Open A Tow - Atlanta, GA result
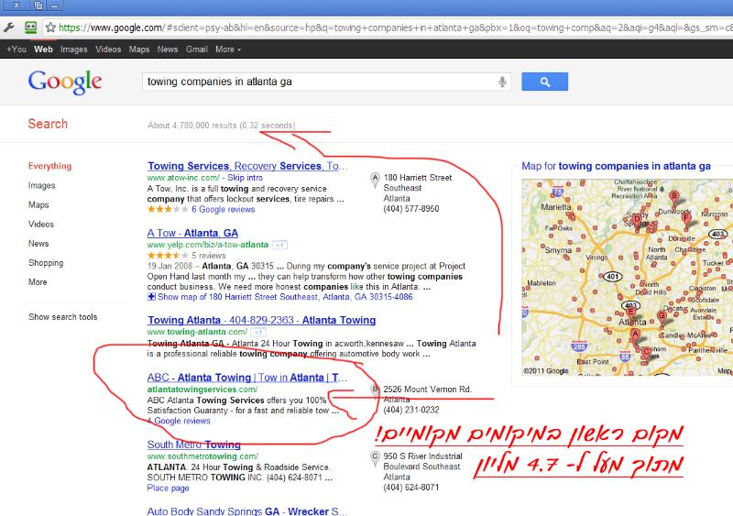The height and width of the screenshot is (516, 733). tap(192, 233)
